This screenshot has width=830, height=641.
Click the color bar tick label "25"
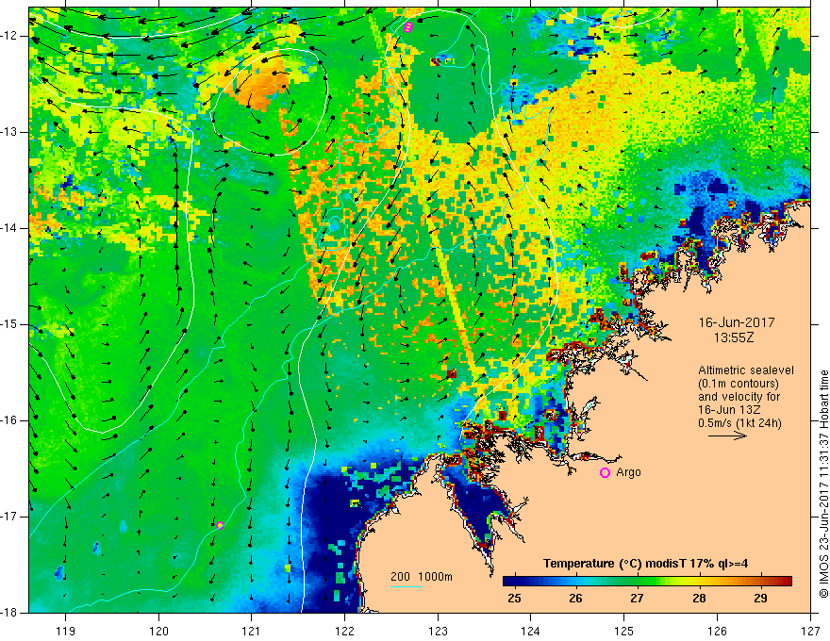pos(514,599)
